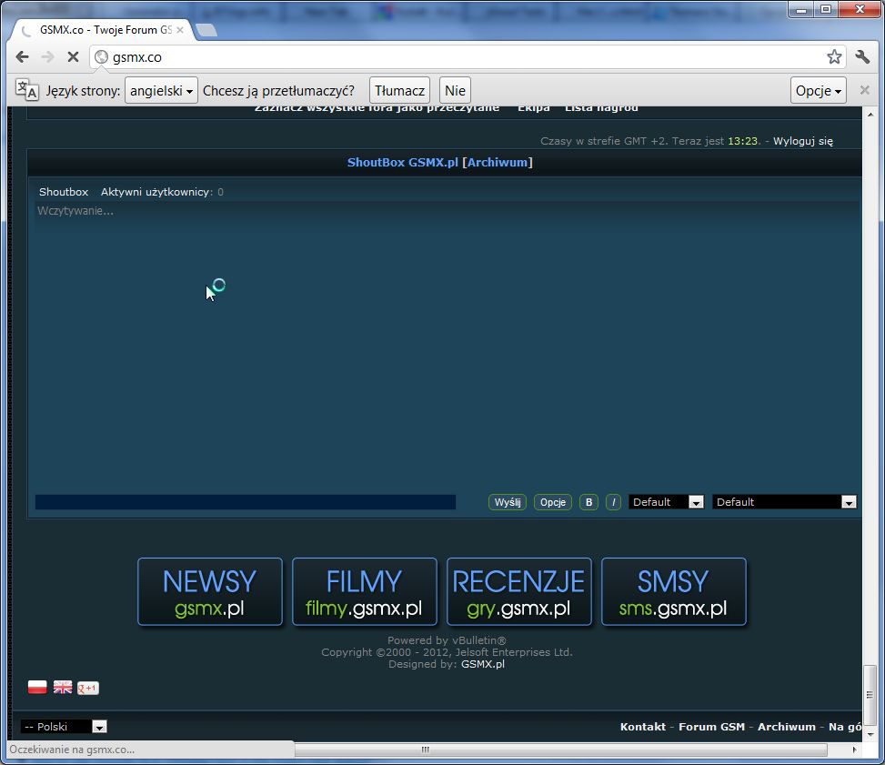Open the Polski language selector
Image resolution: width=885 pixels, height=765 pixels.
(x=64, y=727)
